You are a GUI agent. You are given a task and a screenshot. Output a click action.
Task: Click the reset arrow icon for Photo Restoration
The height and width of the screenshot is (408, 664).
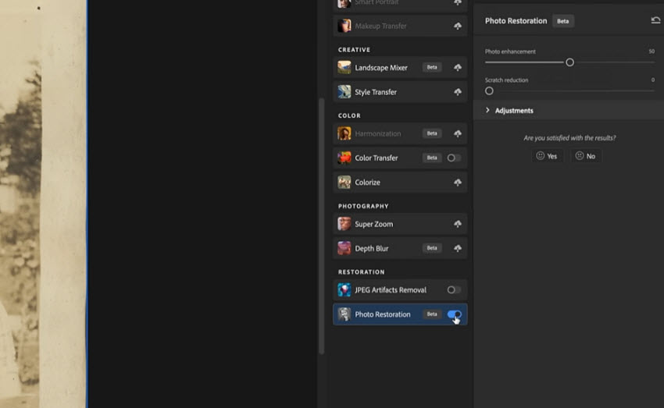point(655,21)
